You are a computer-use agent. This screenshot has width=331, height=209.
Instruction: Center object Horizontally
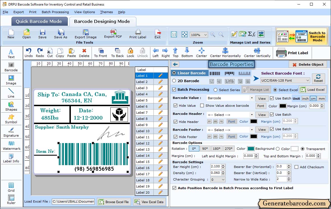point(225,53)
